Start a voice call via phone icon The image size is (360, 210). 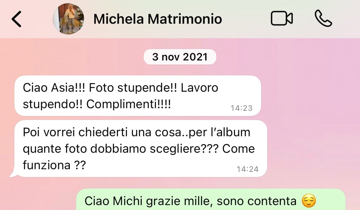[323, 19]
